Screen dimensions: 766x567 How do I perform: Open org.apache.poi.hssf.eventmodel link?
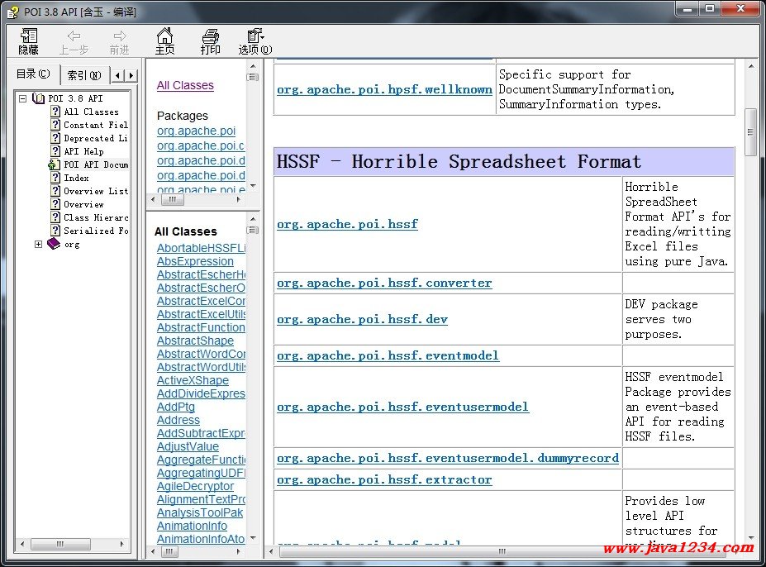point(388,355)
